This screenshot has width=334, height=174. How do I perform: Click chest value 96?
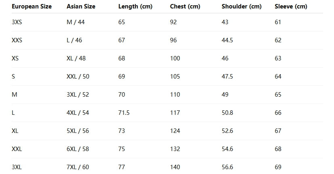pyautogui.click(x=174, y=40)
